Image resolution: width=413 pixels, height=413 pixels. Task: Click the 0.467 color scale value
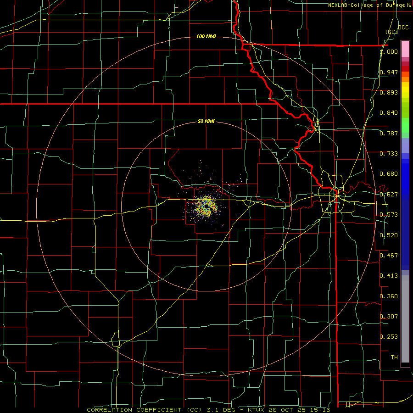[389, 255]
